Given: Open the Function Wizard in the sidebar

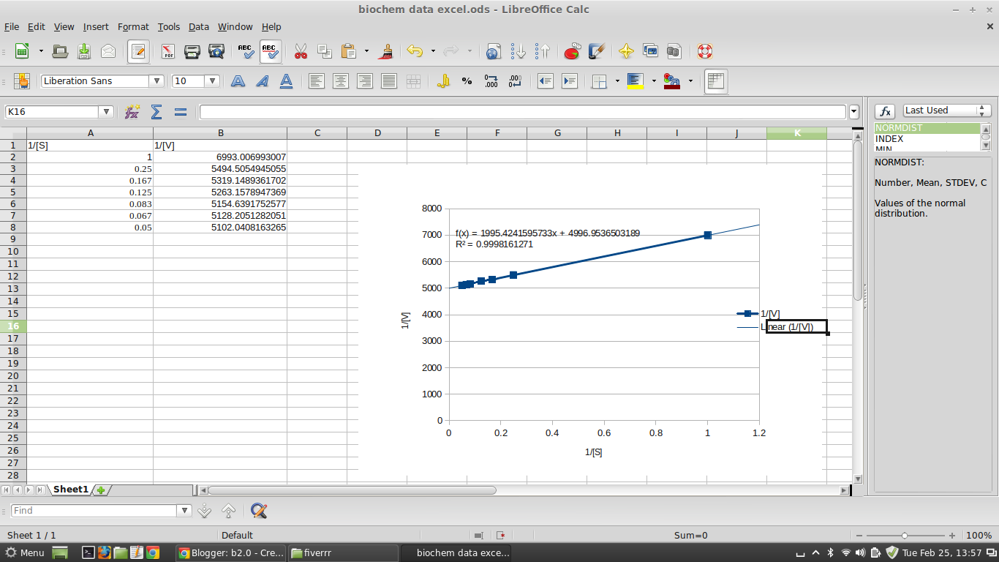Looking at the screenshot, I should pos(884,110).
